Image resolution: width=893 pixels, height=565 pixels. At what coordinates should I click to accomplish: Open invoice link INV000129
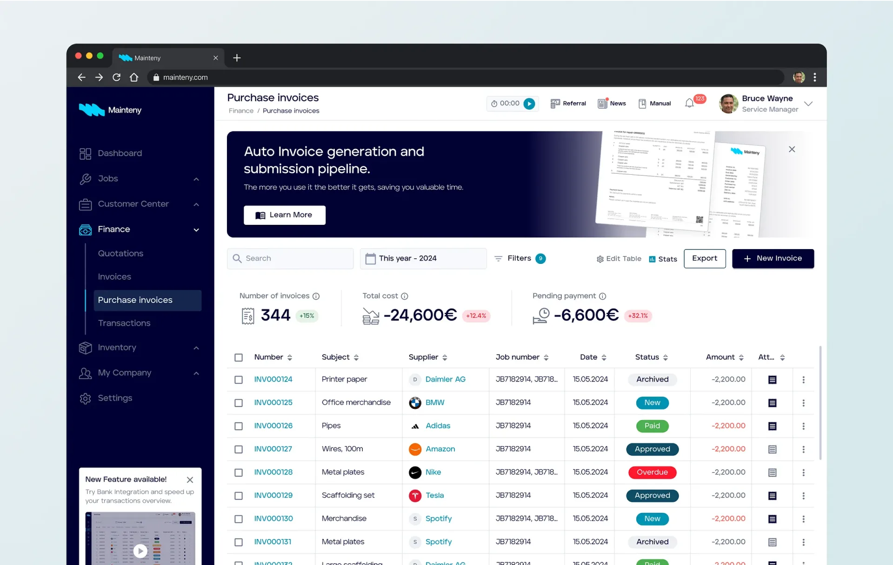(x=273, y=495)
